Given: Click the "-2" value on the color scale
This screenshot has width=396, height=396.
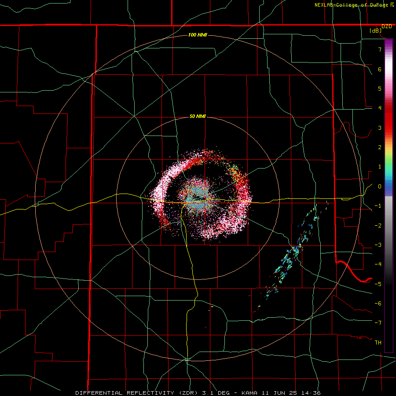Looking at the screenshot, I should click(378, 226).
